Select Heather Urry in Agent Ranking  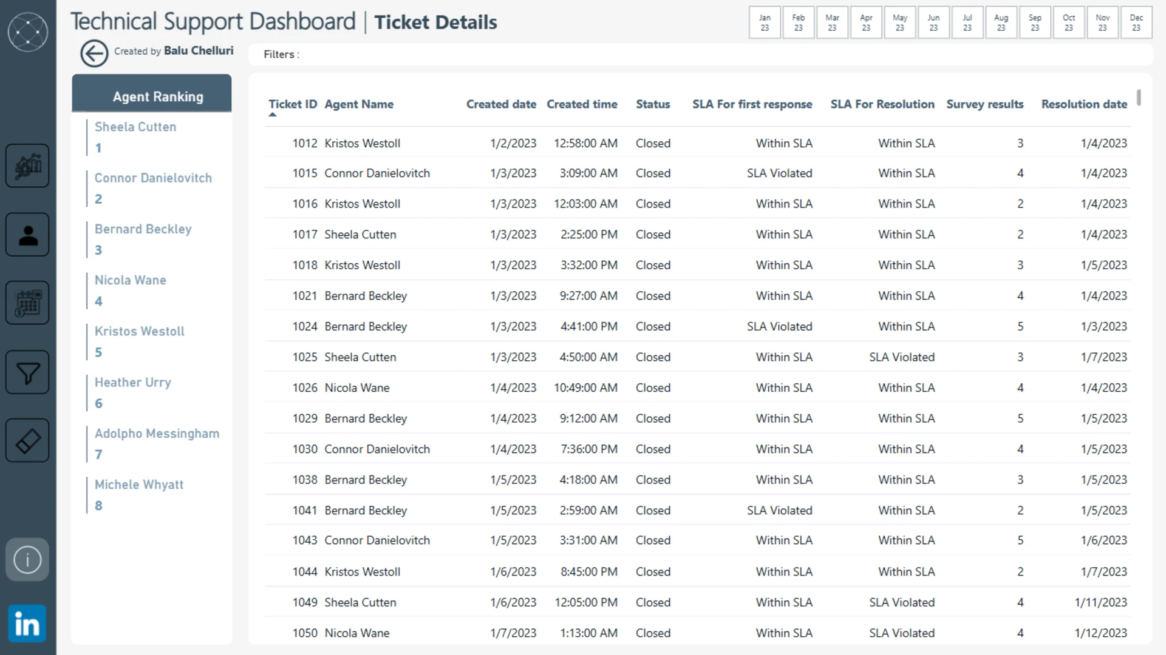coord(133,383)
